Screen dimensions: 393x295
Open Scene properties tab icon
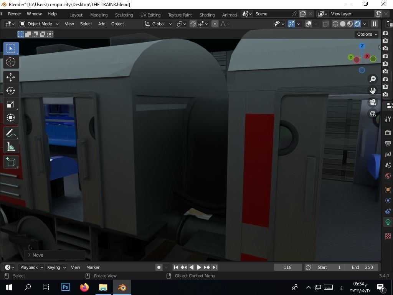[x=388, y=165]
